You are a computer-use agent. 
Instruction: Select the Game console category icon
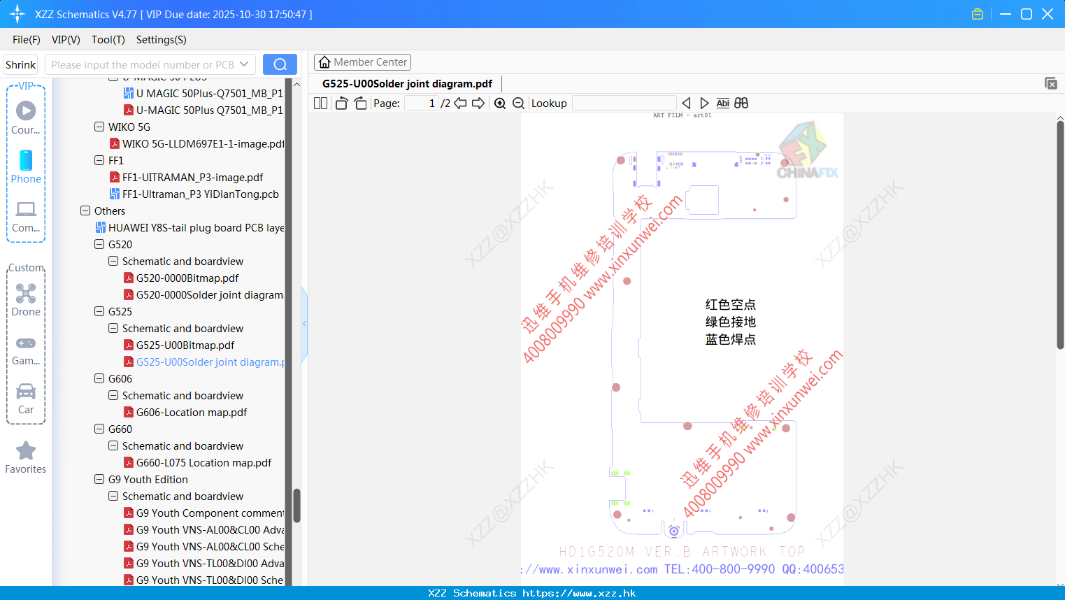(x=26, y=350)
